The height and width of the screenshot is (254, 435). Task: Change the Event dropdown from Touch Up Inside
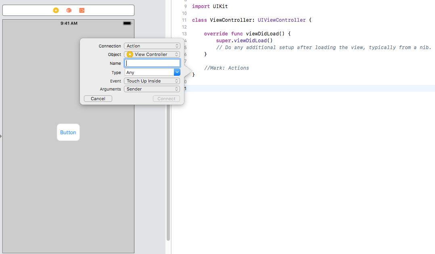[x=152, y=81]
